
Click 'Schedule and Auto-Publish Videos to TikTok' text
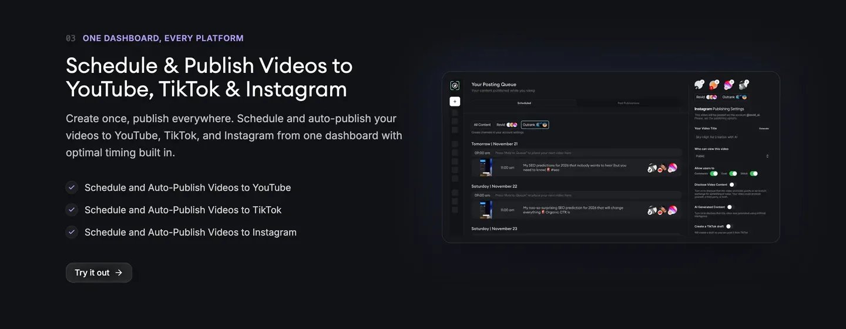pos(183,210)
